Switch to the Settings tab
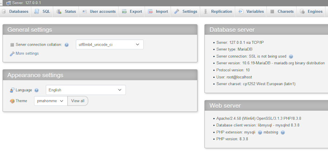328x152 pixels. tap(186, 12)
